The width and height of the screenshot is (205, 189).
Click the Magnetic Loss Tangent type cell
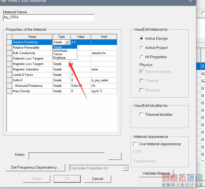click(61, 64)
